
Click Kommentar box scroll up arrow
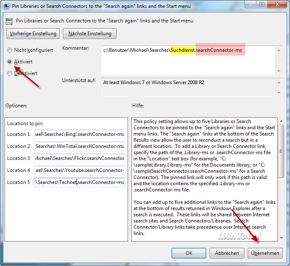click(279, 50)
